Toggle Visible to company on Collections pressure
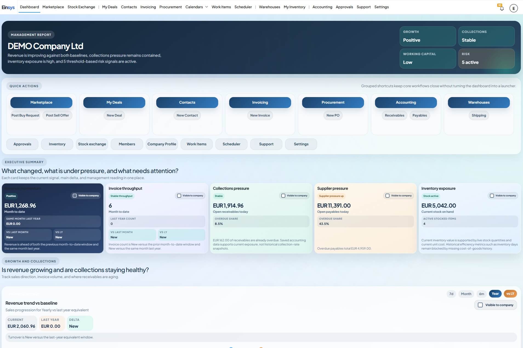The height and width of the screenshot is (348, 523). (x=283, y=196)
